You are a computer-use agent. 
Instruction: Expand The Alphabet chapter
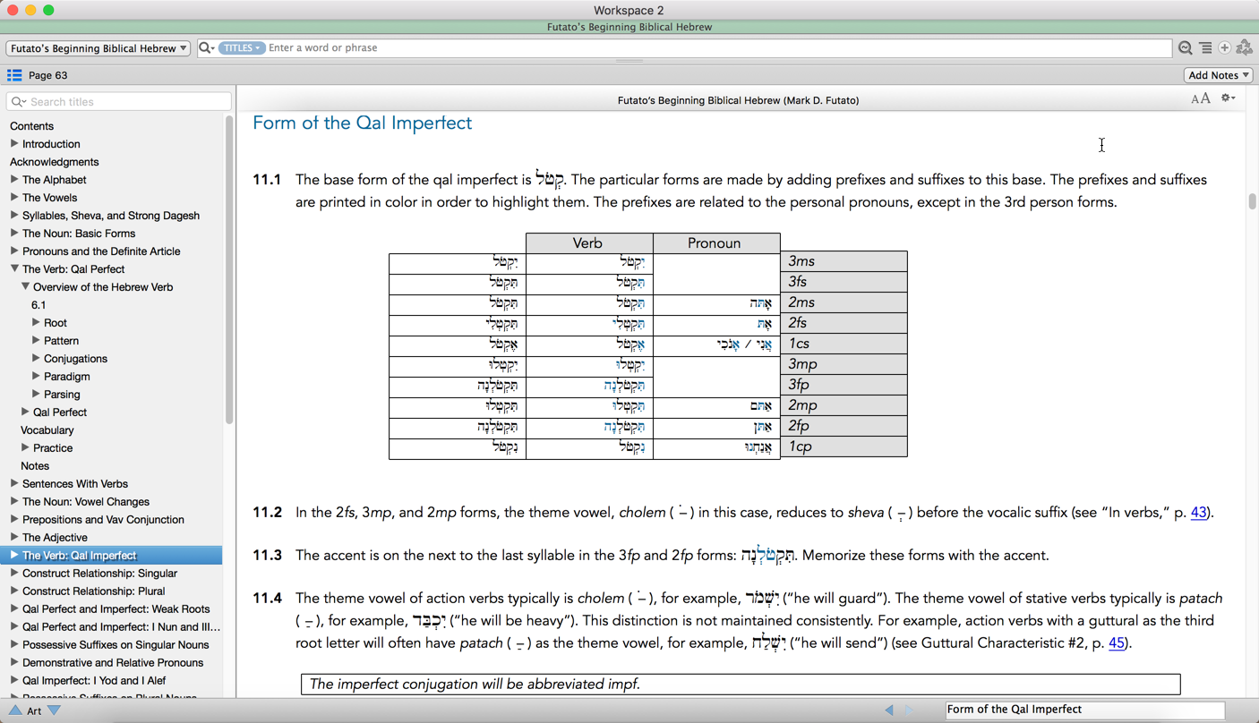click(x=14, y=179)
